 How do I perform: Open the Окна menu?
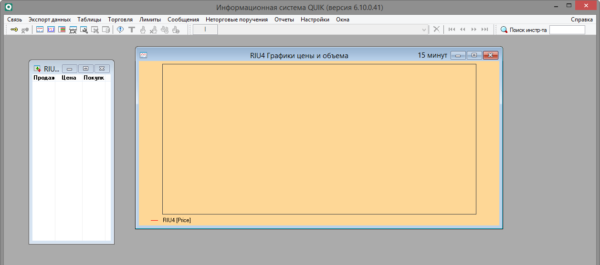[x=343, y=20]
